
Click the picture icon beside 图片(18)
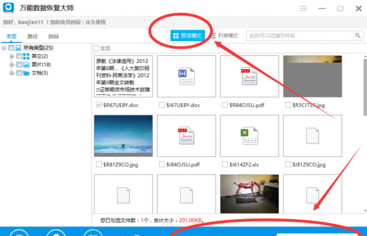[26, 65]
